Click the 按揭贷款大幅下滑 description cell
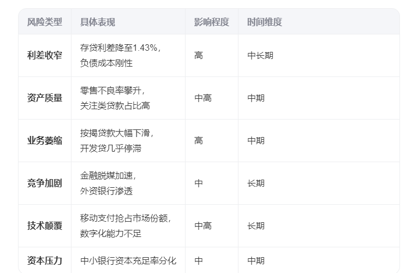Screen dimensions: 406x273 coord(117,141)
